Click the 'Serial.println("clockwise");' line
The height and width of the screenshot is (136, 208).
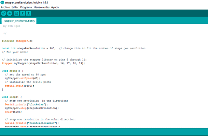(x=26, y=104)
